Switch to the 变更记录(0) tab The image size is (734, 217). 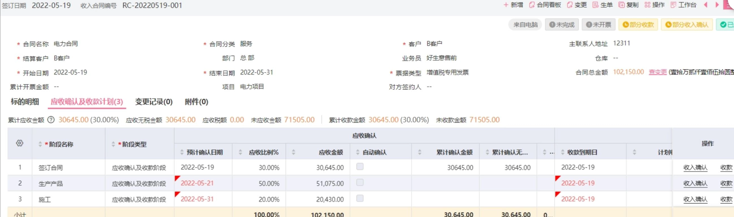[154, 102]
